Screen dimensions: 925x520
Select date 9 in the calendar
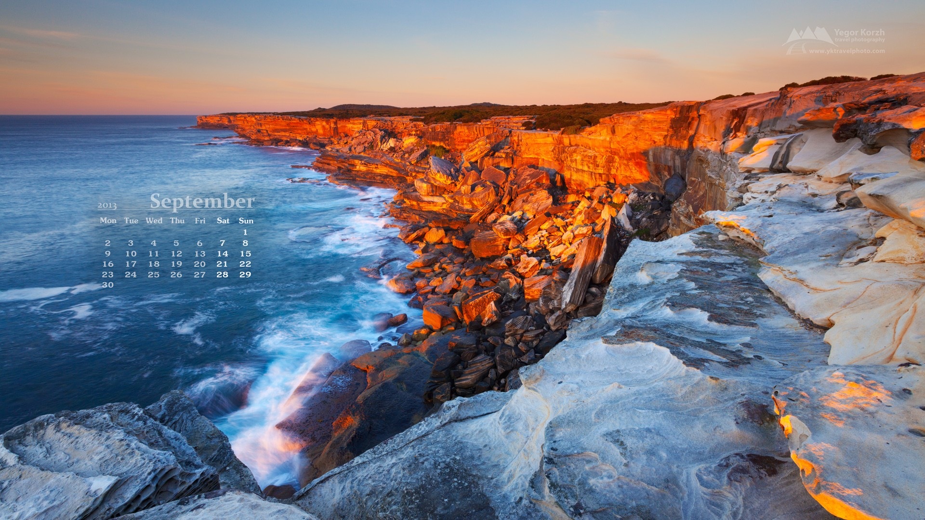[x=108, y=254]
